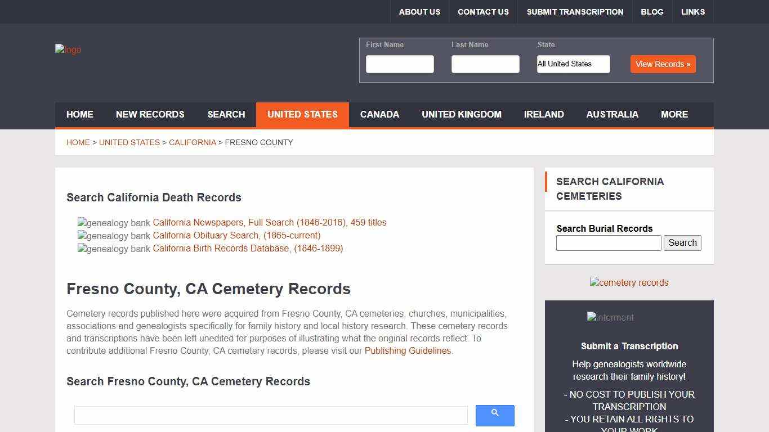Click the California Obituary Search link

(205, 236)
